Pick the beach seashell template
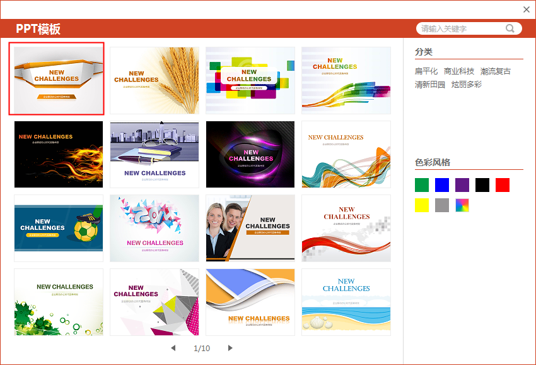The width and height of the screenshot is (536, 365). tap(346, 302)
